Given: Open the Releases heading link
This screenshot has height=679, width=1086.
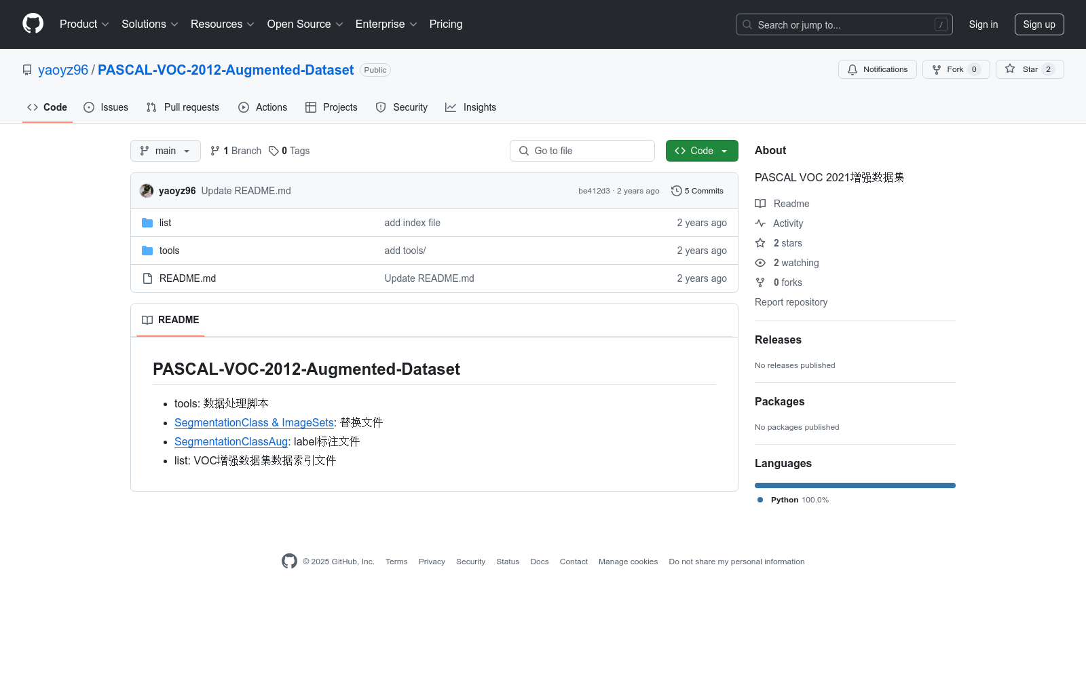Looking at the screenshot, I should (778, 339).
